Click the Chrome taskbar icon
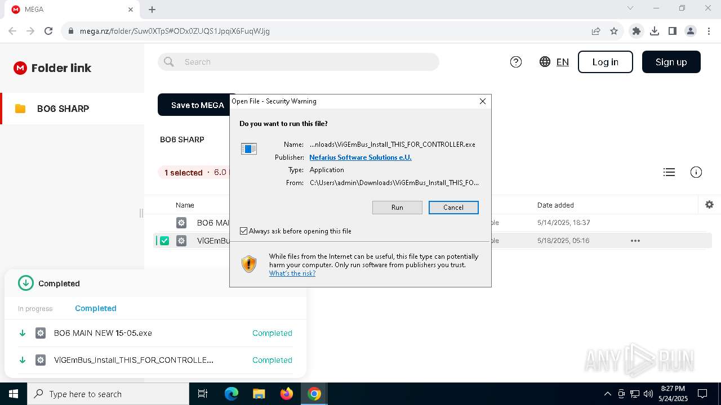The width and height of the screenshot is (721, 405). (x=314, y=394)
